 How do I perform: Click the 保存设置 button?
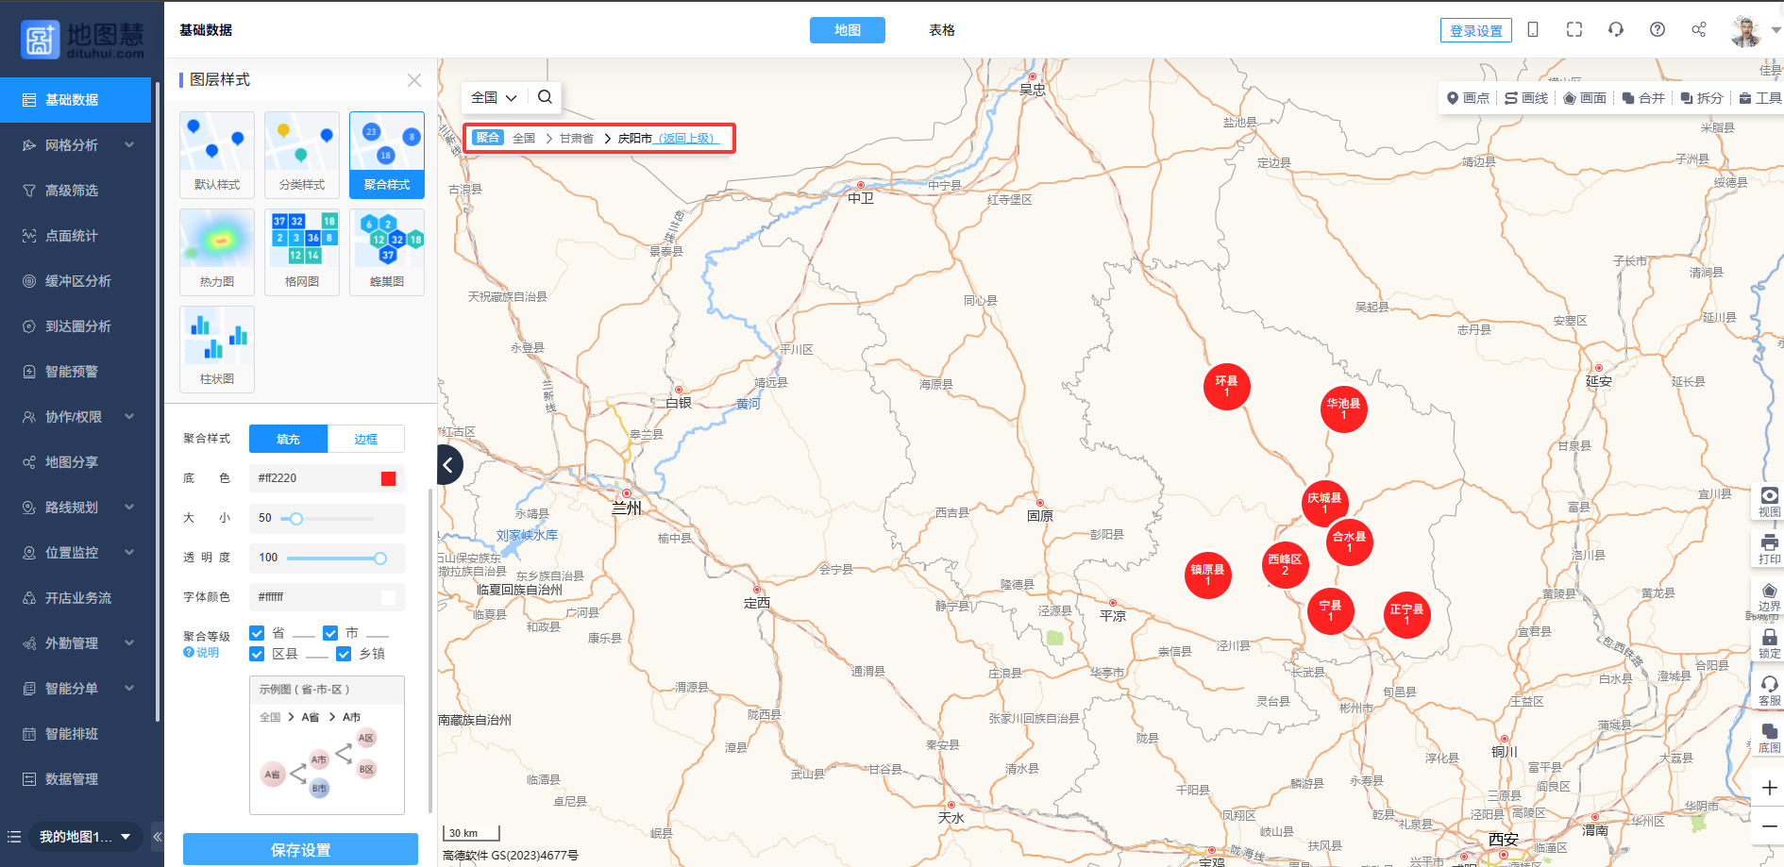point(300,849)
